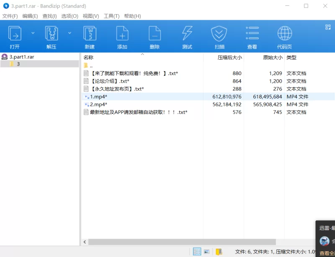Click the horizontal scrollbar thumb
The image size is (335, 257).
(x=182, y=242)
